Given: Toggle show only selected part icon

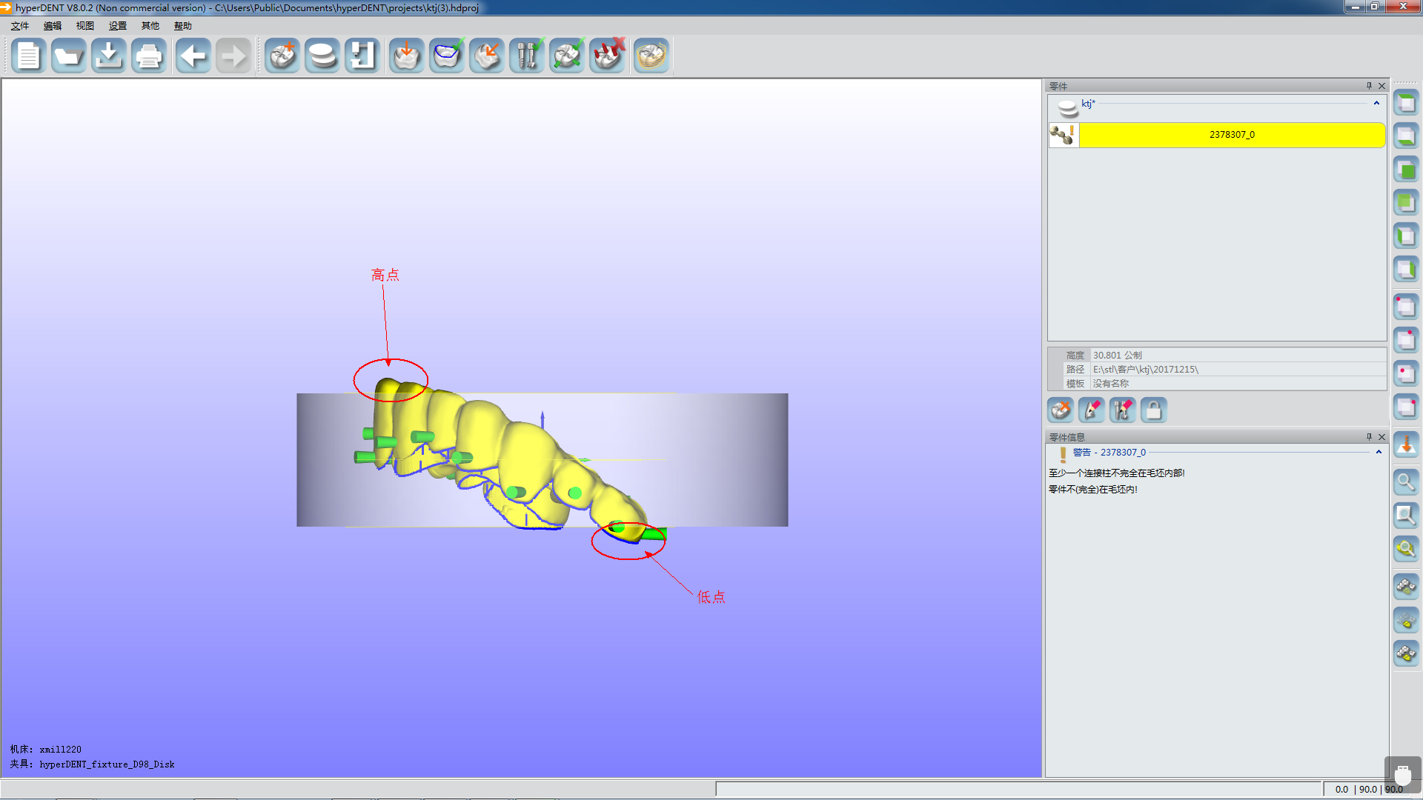Looking at the screenshot, I should [x=1406, y=620].
